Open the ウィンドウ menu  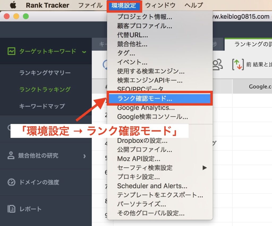[160, 5]
